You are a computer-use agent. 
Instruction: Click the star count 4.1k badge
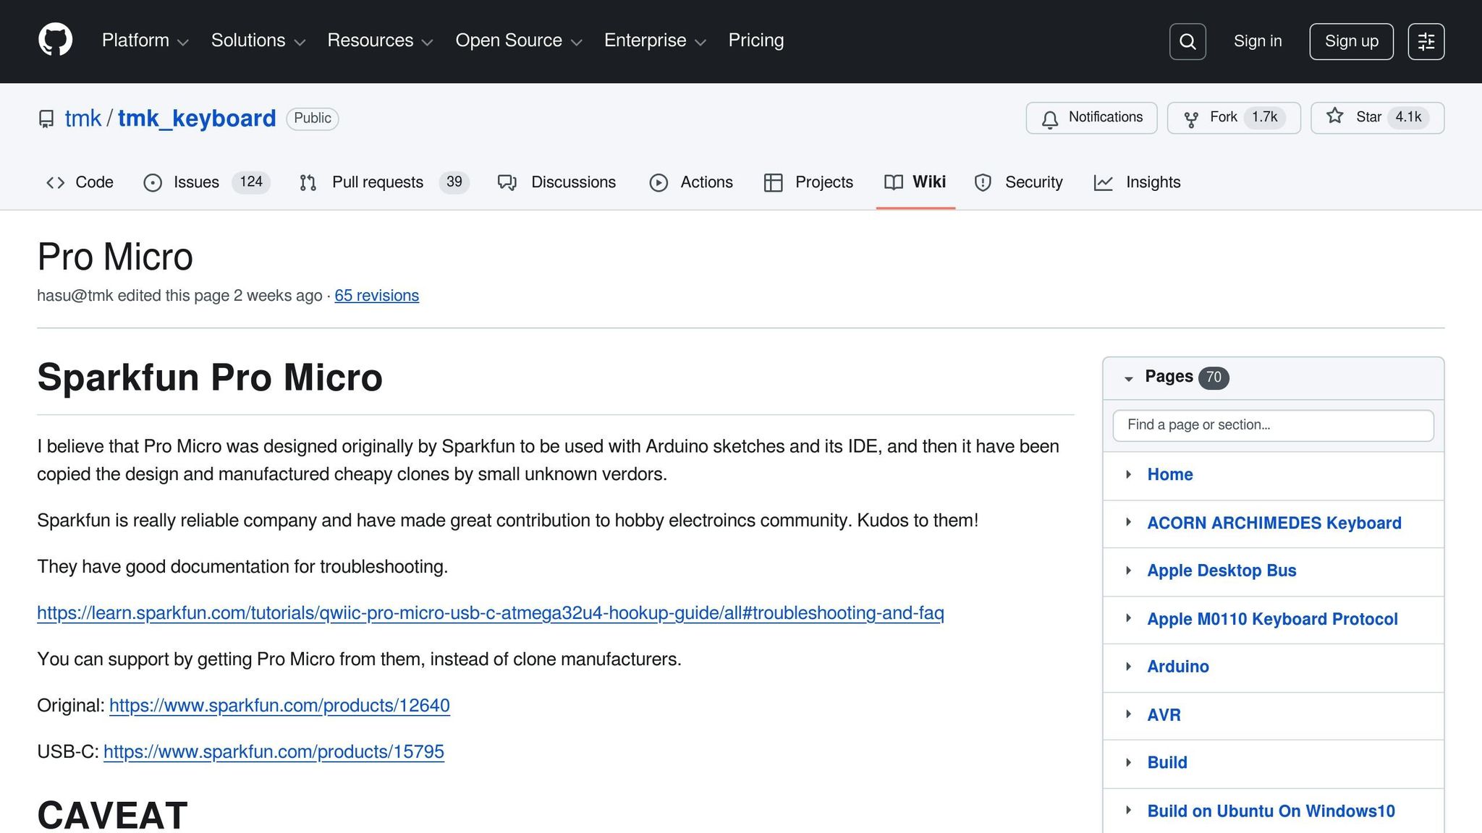click(x=1408, y=117)
